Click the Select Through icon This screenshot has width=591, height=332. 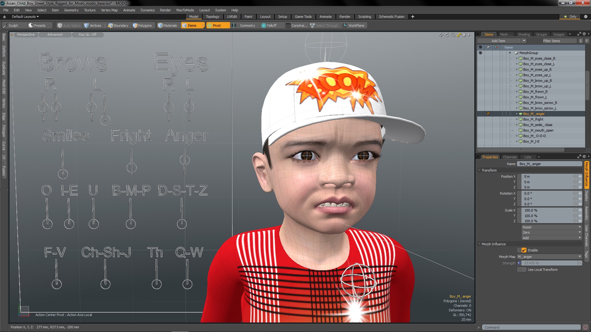click(312, 26)
